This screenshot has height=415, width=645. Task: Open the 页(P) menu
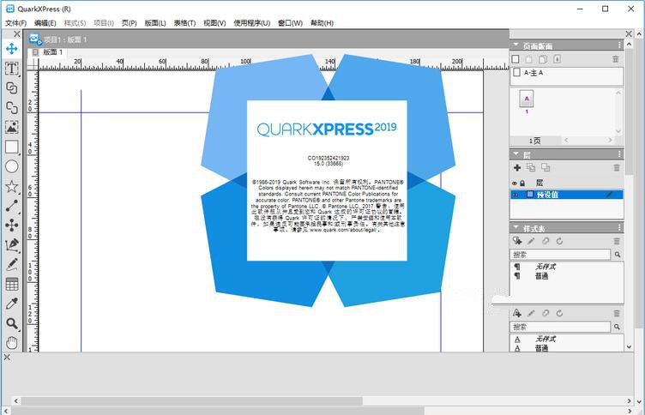click(130, 23)
